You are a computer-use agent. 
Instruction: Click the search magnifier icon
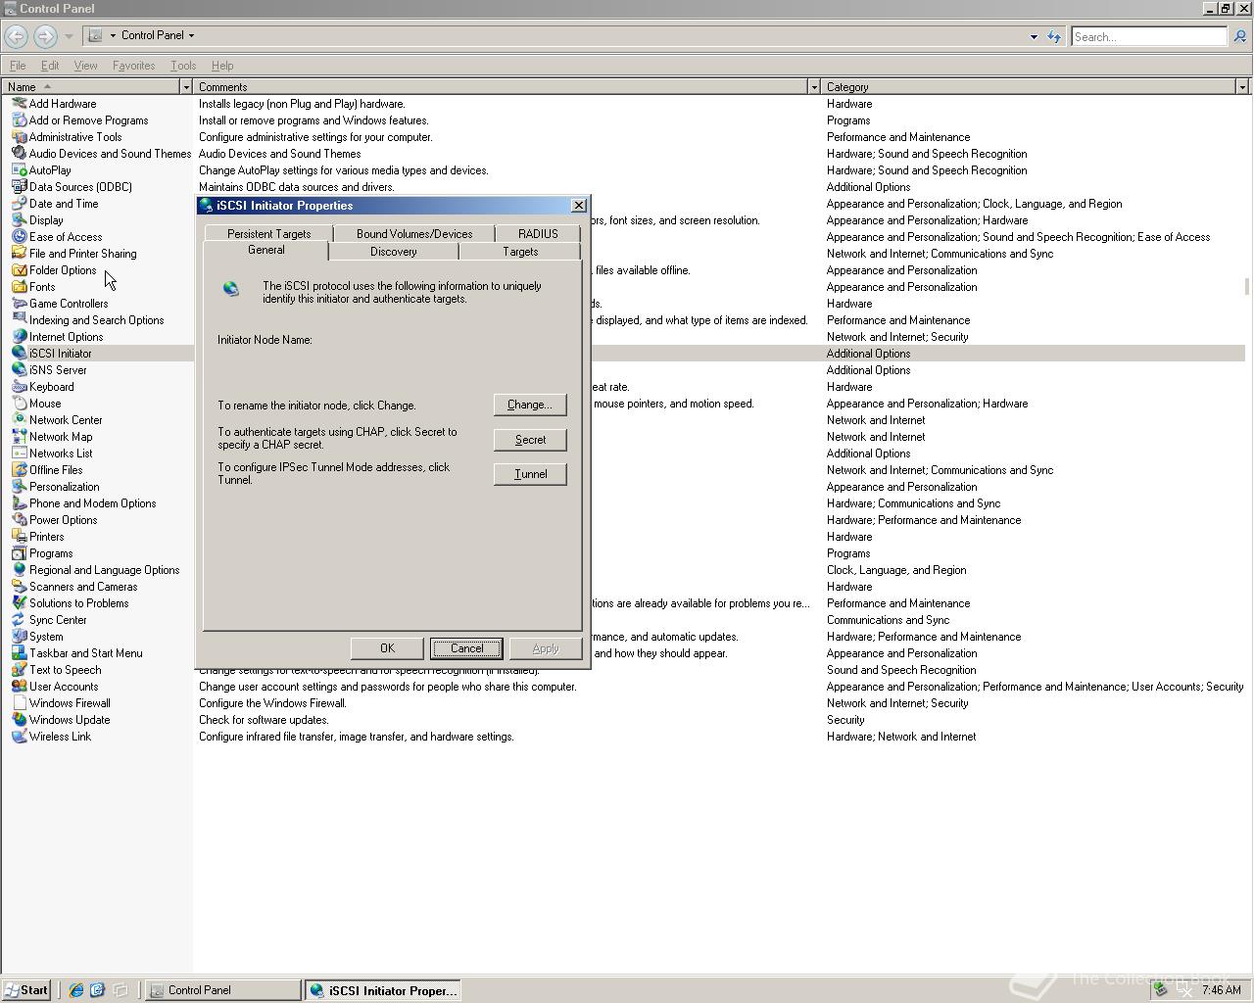click(x=1239, y=37)
